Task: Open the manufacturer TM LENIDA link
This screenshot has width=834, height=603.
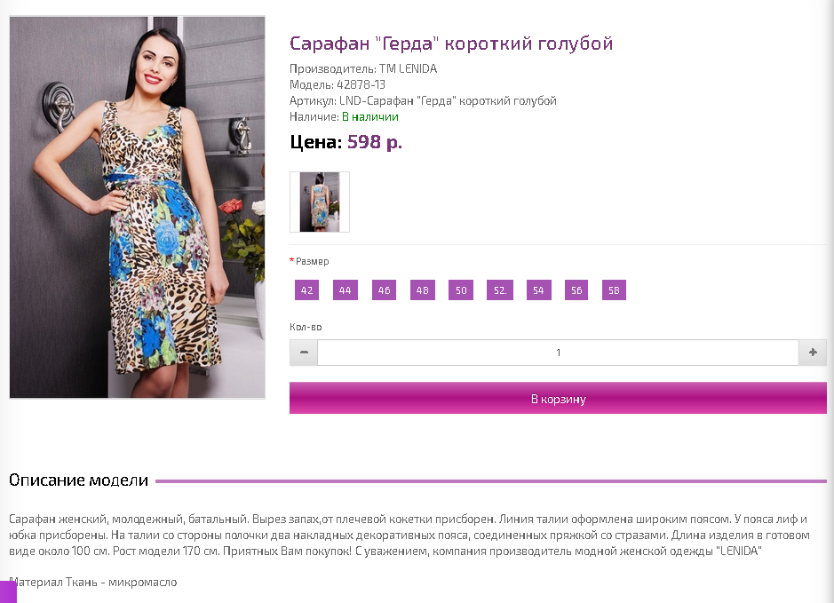Action: 408,68
